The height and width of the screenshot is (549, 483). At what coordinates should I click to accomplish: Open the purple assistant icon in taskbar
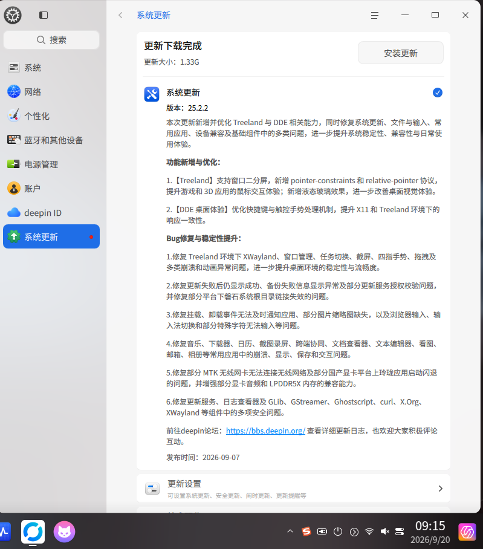[467, 532]
